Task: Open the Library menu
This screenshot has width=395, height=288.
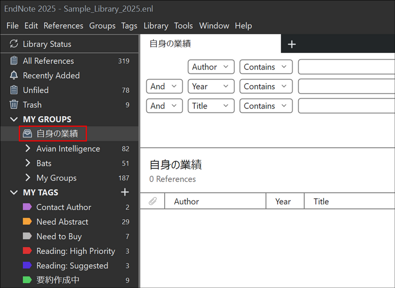Action: click(156, 26)
